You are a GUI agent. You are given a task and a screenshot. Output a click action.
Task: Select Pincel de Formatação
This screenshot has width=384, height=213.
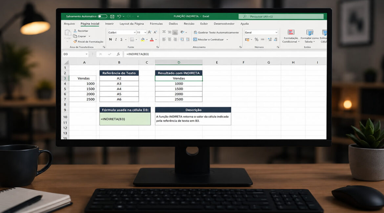tap(88, 42)
